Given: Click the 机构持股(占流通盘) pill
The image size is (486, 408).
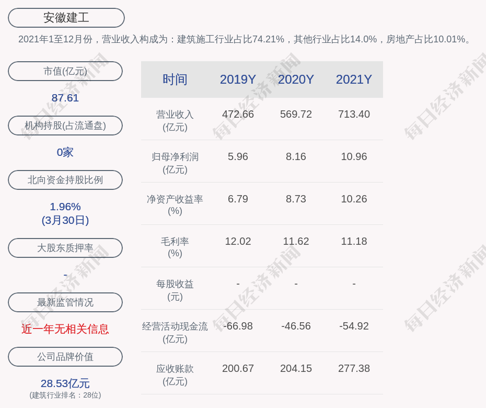Looking at the screenshot, I should 65,126.
